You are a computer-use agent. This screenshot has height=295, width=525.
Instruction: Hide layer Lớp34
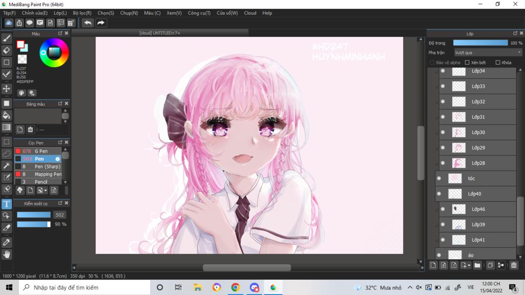pos(442,71)
